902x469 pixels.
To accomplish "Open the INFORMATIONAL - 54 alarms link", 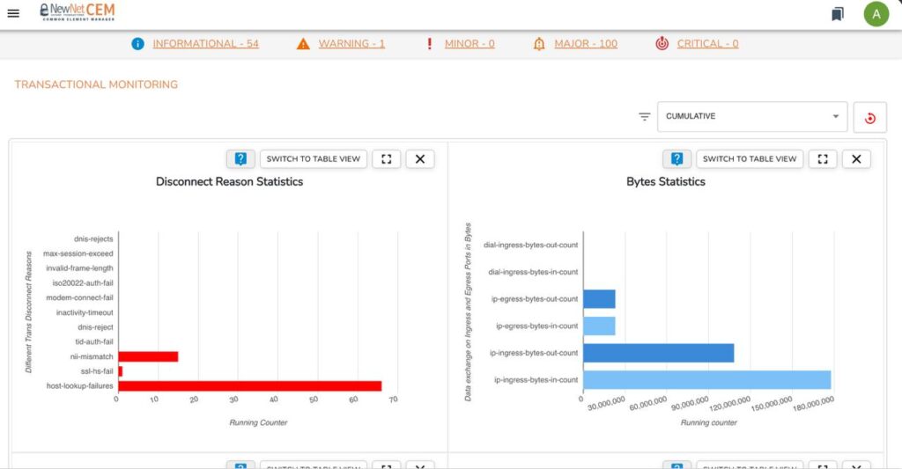I will pos(206,44).
